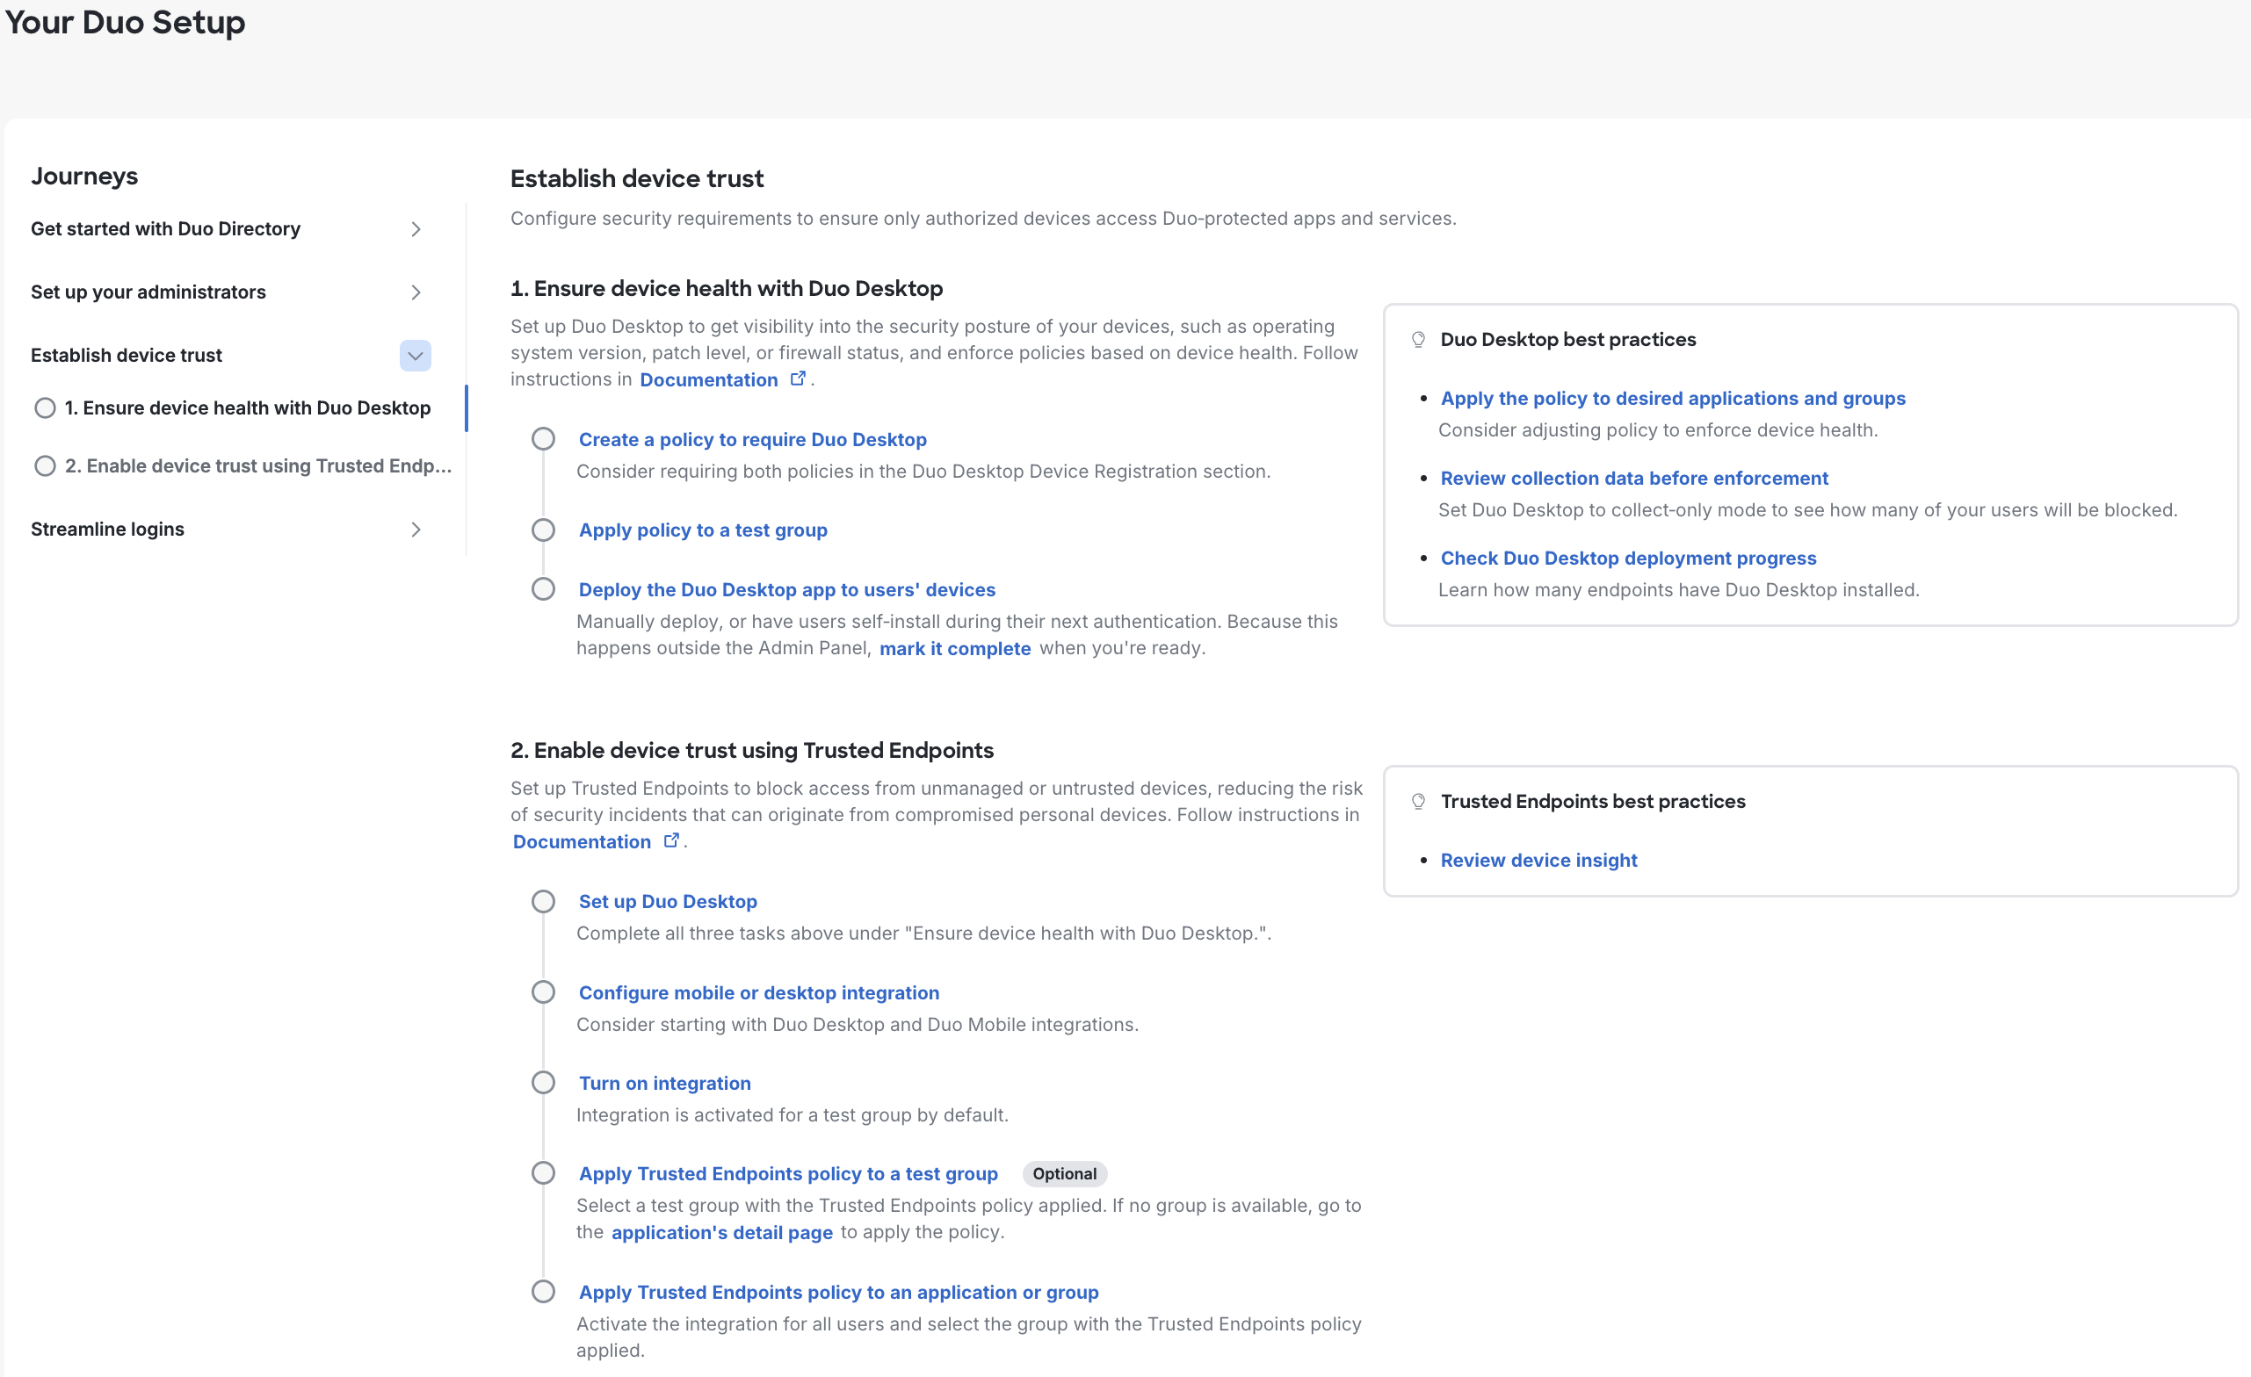Open Check Duo Desktop deployment progress
The image size is (2251, 1377).
tap(1627, 558)
